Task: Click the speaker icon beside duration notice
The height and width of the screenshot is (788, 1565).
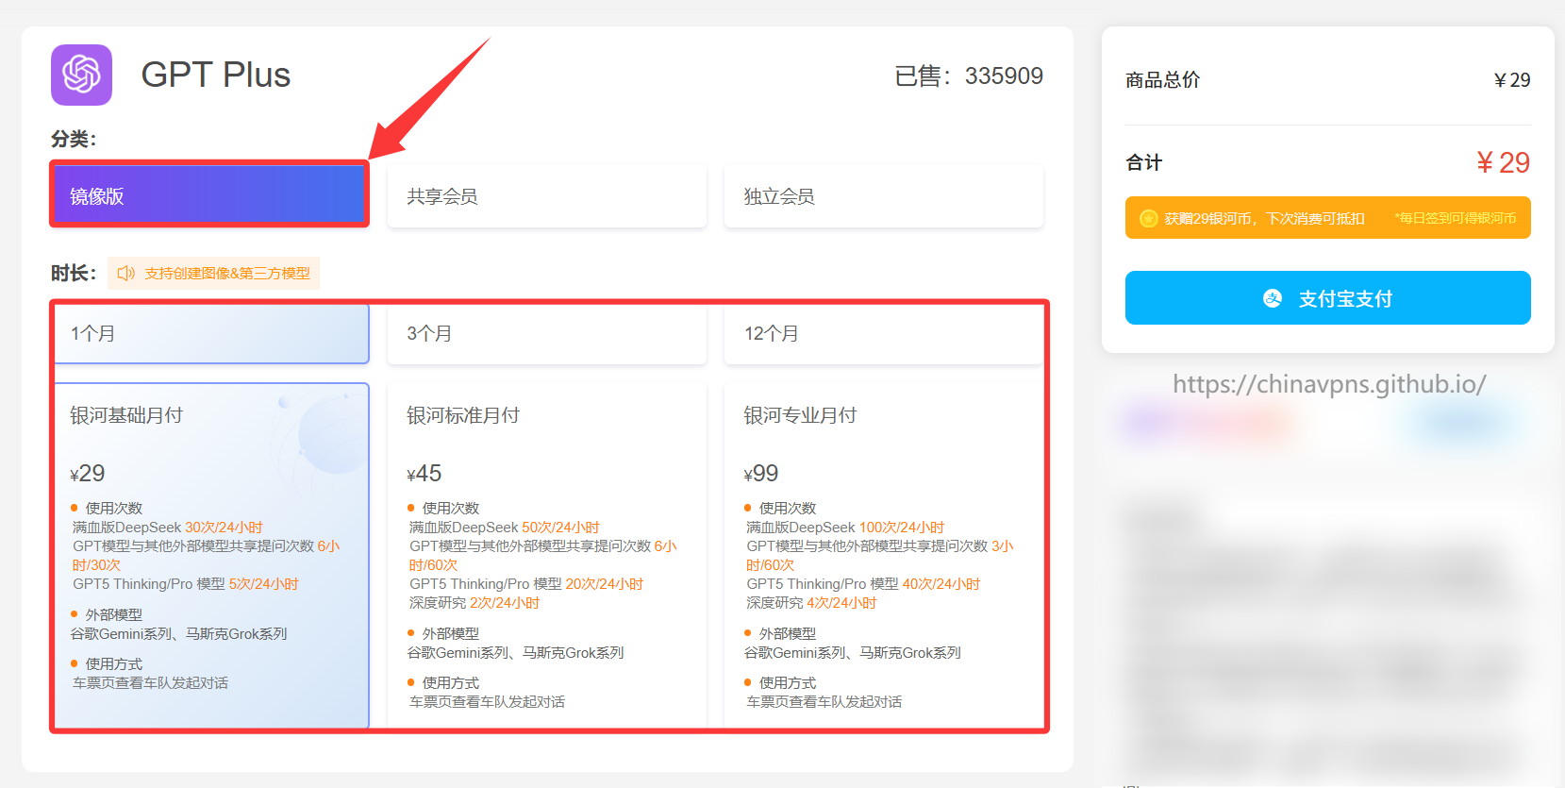Action: [126, 273]
